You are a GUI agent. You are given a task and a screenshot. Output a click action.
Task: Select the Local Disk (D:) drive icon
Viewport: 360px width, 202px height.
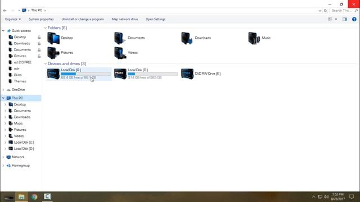120,74
